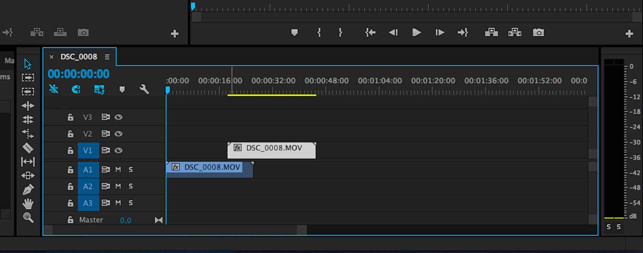Mute audio track A1
This screenshot has height=253, width=643.
click(118, 170)
